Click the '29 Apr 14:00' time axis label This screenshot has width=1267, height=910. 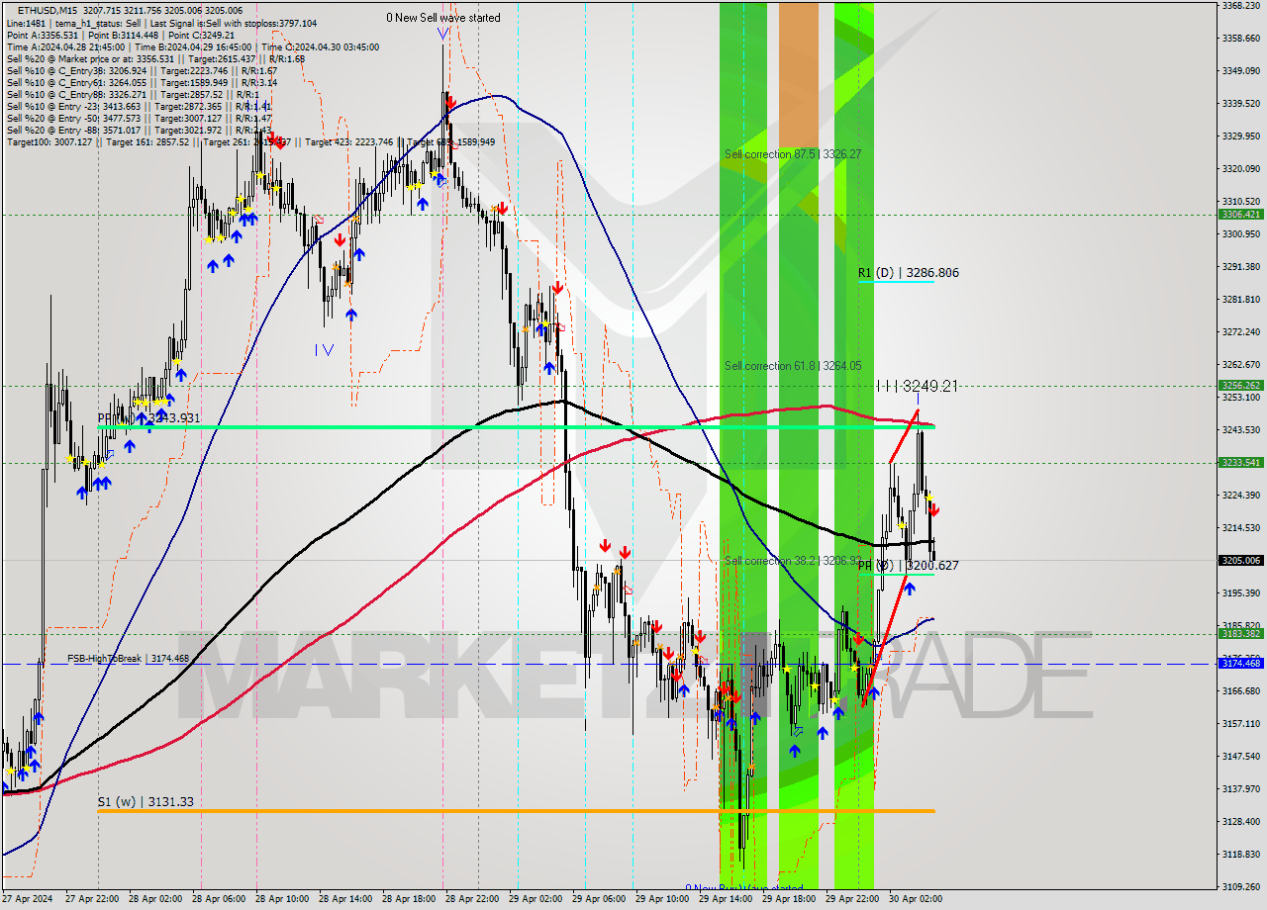click(726, 899)
